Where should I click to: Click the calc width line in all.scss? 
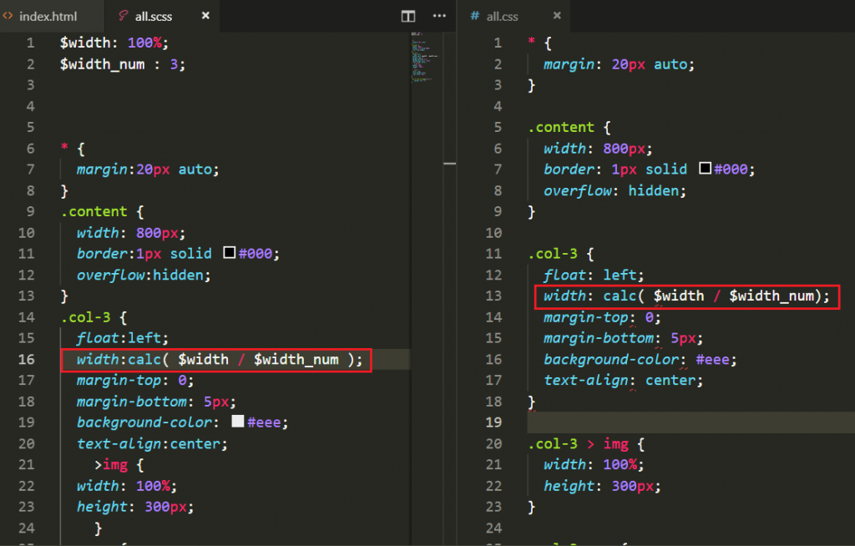pyautogui.click(x=220, y=360)
